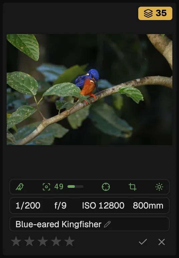This screenshot has height=258, width=179.
Task: Click the focus score icon
Action: (46, 187)
